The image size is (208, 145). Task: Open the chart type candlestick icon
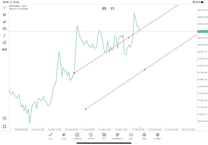(x=5, y=15)
